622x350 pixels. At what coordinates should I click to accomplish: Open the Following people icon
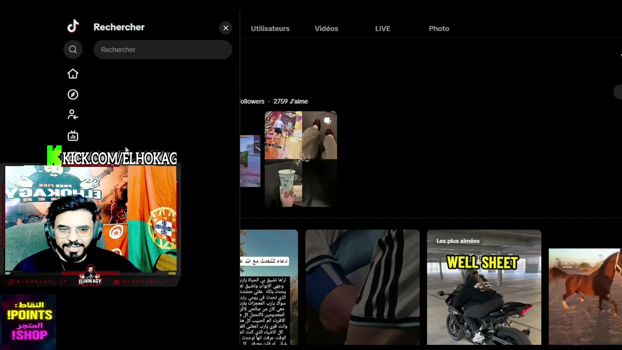click(x=73, y=115)
